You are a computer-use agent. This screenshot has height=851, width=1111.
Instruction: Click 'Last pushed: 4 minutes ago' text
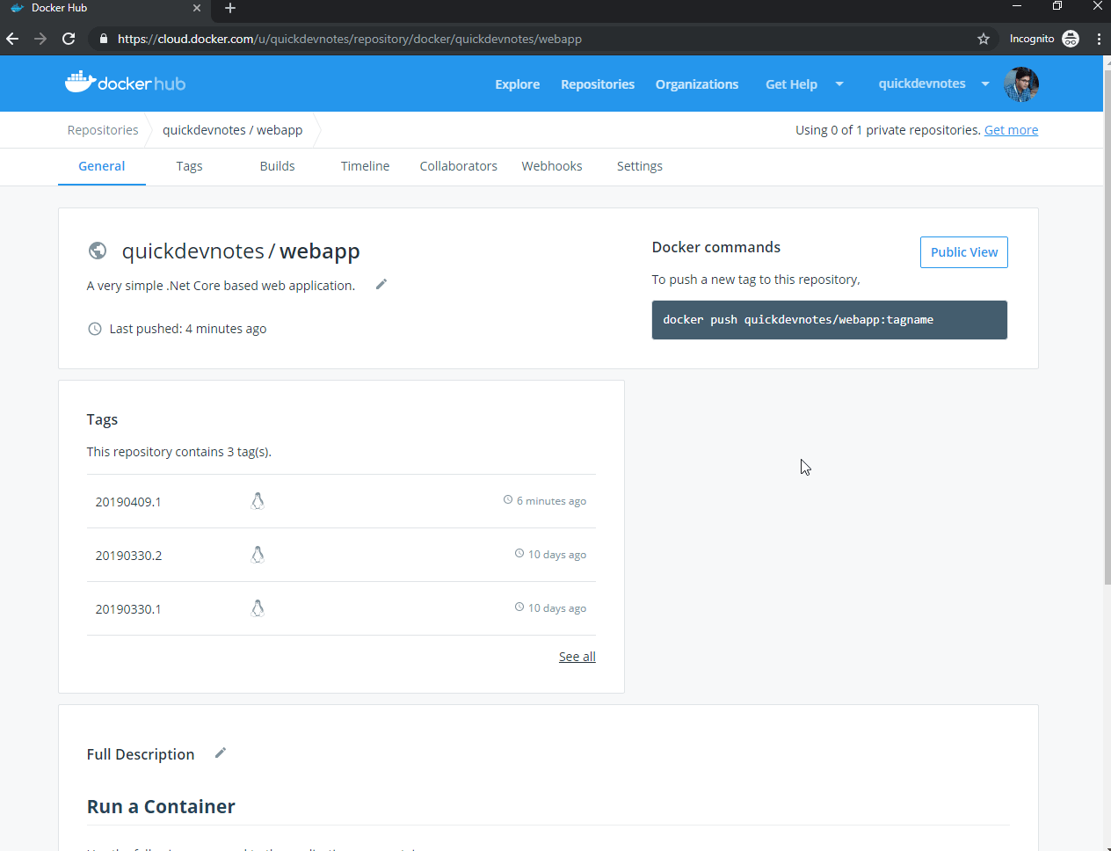tap(188, 329)
